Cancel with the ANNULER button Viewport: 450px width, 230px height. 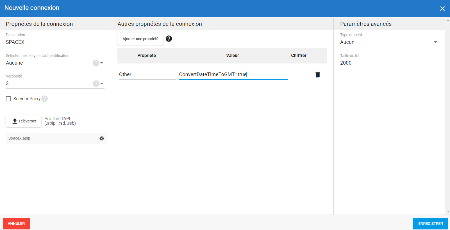point(16,224)
